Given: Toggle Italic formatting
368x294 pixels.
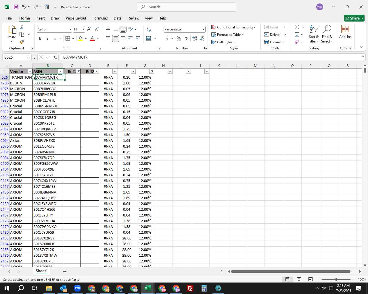Looking at the screenshot, I should pyautogui.click(x=48, y=38).
